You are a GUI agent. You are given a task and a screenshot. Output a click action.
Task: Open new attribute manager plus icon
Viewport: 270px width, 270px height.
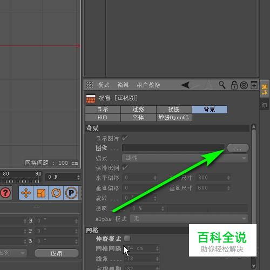point(254,85)
